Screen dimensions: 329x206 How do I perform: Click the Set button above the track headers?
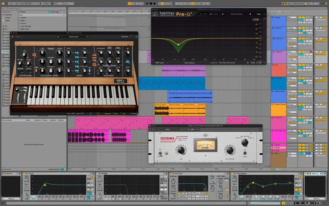tap(273, 12)
